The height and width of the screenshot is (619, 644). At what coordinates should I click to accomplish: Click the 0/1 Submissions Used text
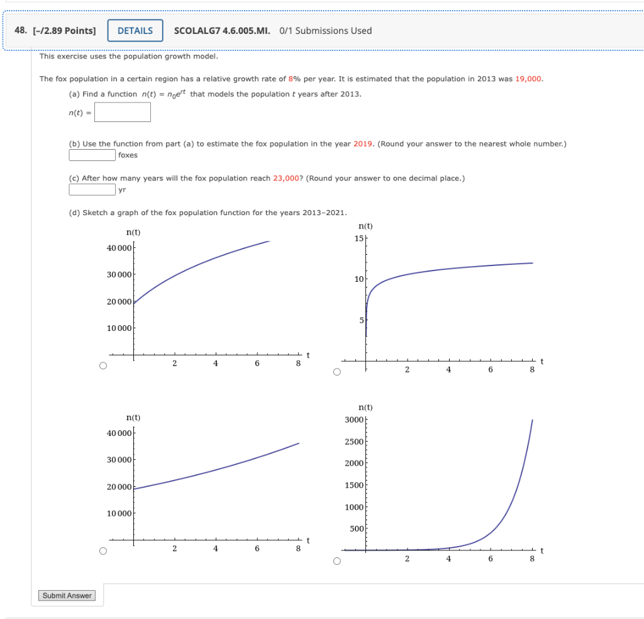[x=326, y=31]
